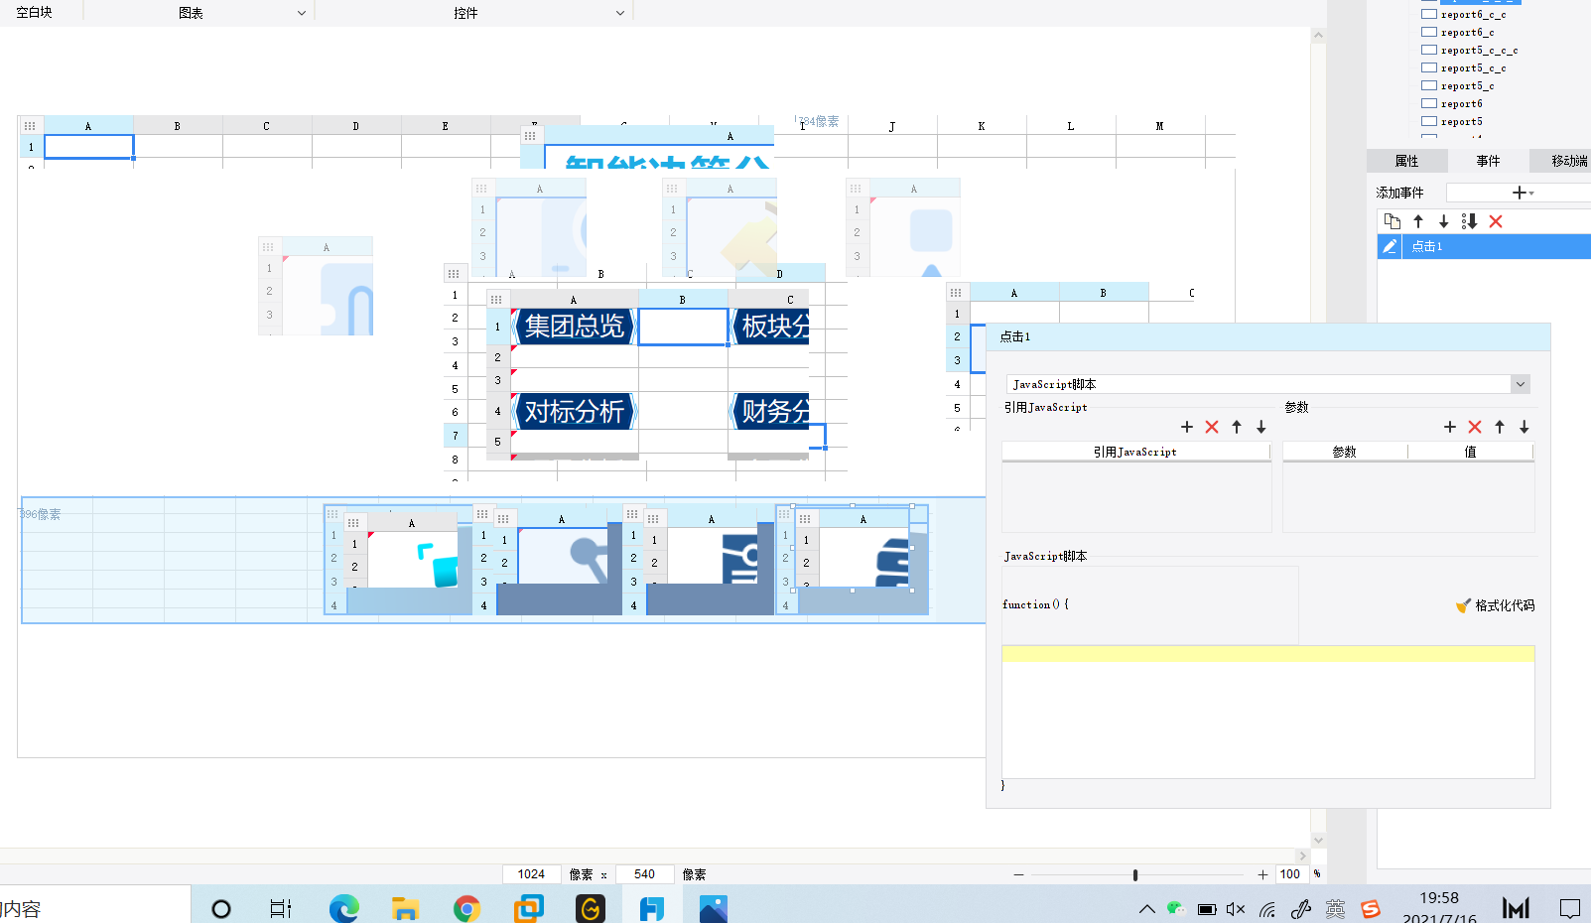Click the WeChat tray icon
Image resolution: width=1591 pixels, height=923 pixels.
tap(1176, 908)
